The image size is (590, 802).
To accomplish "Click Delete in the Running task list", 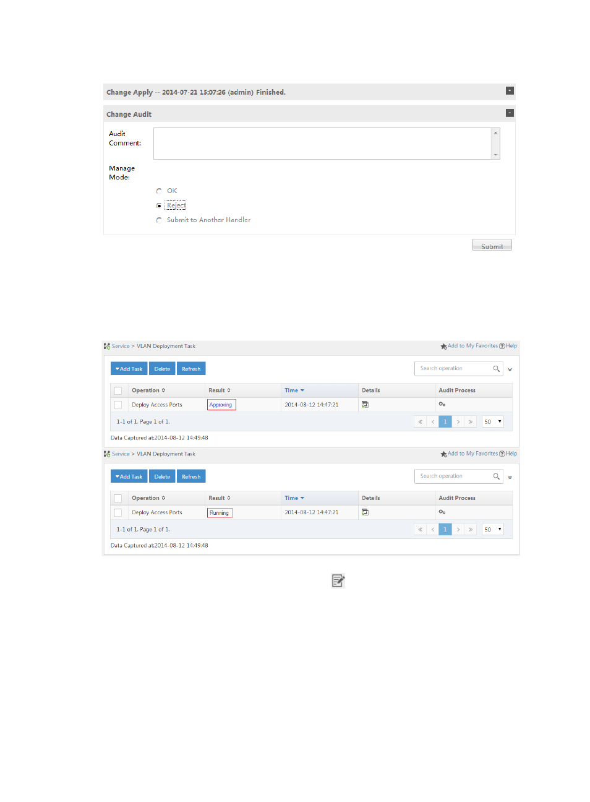I will pyautogui.click(x=162, y=476).
